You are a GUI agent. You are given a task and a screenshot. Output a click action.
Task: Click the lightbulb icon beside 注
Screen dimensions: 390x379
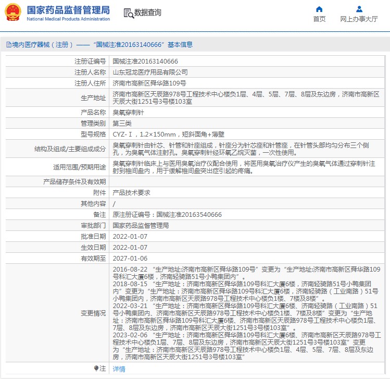[x=96, y=368]
